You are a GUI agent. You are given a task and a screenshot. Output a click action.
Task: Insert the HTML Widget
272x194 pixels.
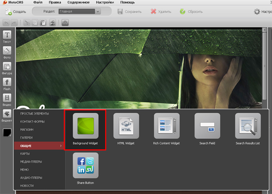(126, 126)
